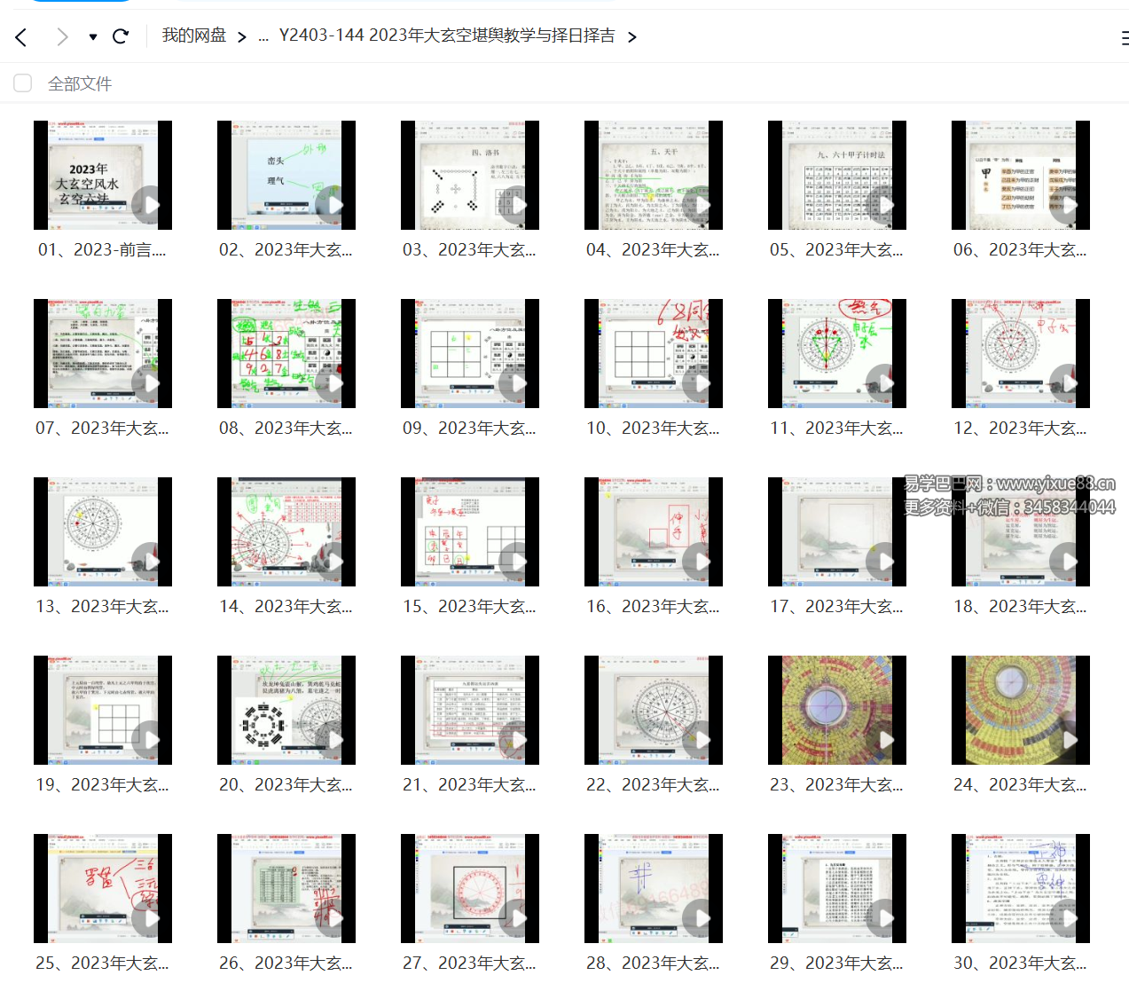This screenshot has width=1129, height=991.
Task: Expand the collapsed breadcrumb ellipsis
Action: tap(263, 36)
